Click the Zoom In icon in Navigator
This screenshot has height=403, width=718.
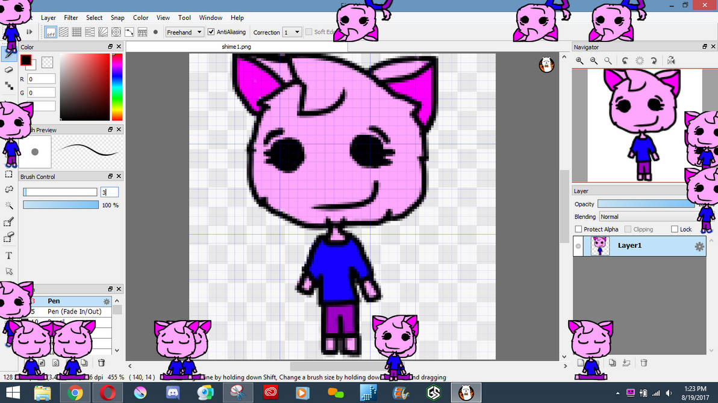[579, 61]
